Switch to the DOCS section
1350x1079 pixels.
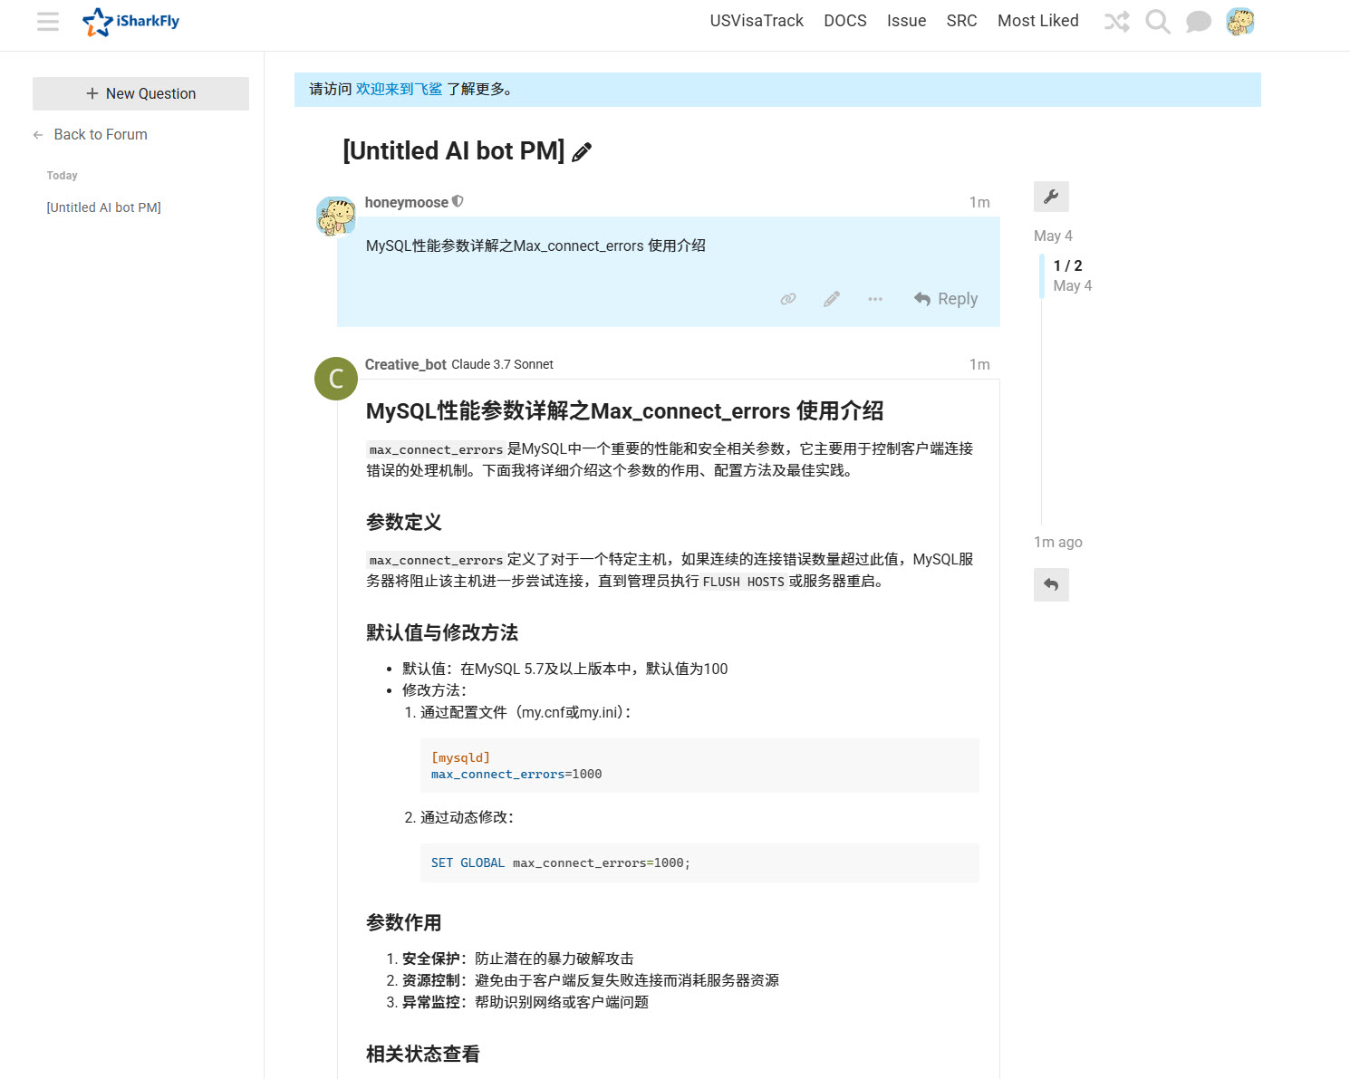(x=844, y=20)
